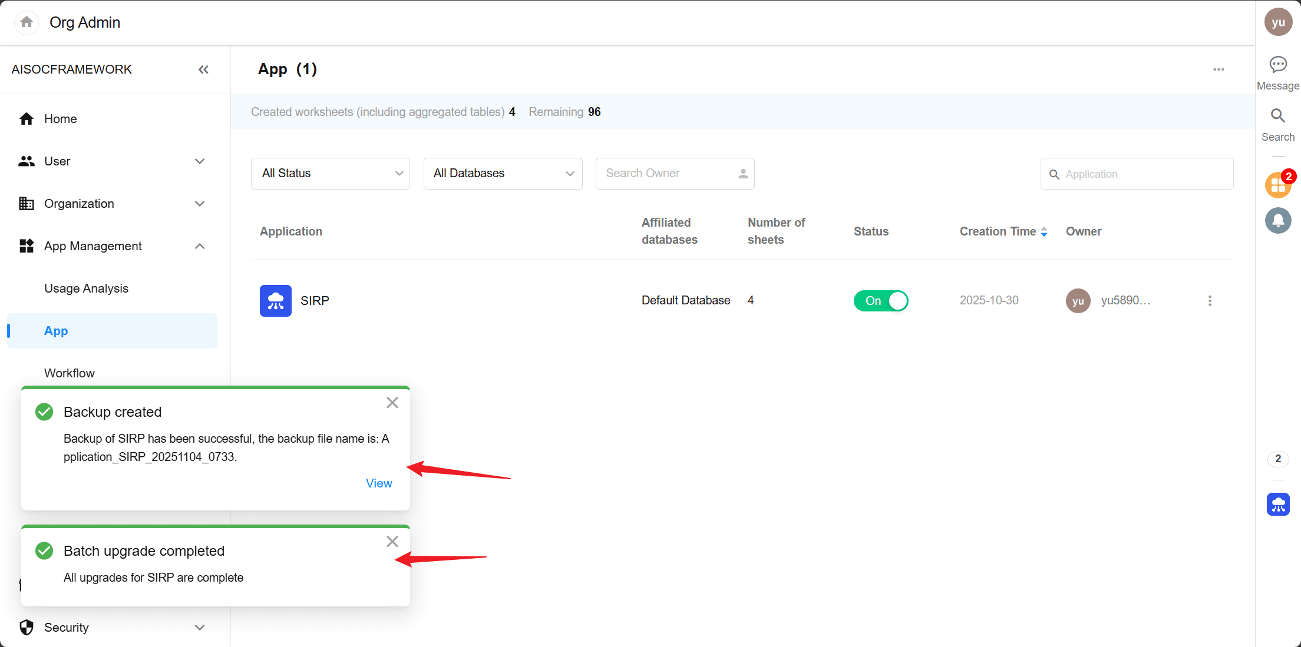Screen dimensions: 1301x647
Task: Open the orange apps icon with badge 2
Action: click(1277, 185)
